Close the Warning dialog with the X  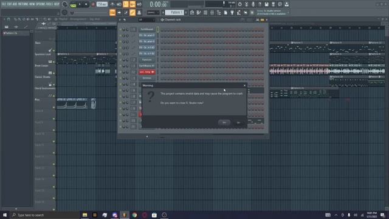[244, 85]
